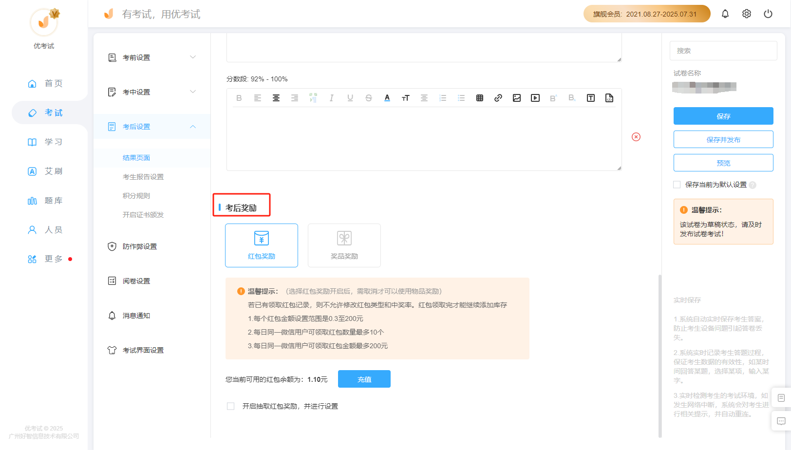Open text color picker in editor

[387, 98]
